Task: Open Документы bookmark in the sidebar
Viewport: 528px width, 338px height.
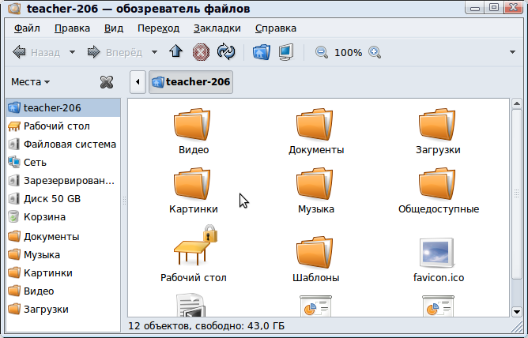Action: [x=63, y=237]
